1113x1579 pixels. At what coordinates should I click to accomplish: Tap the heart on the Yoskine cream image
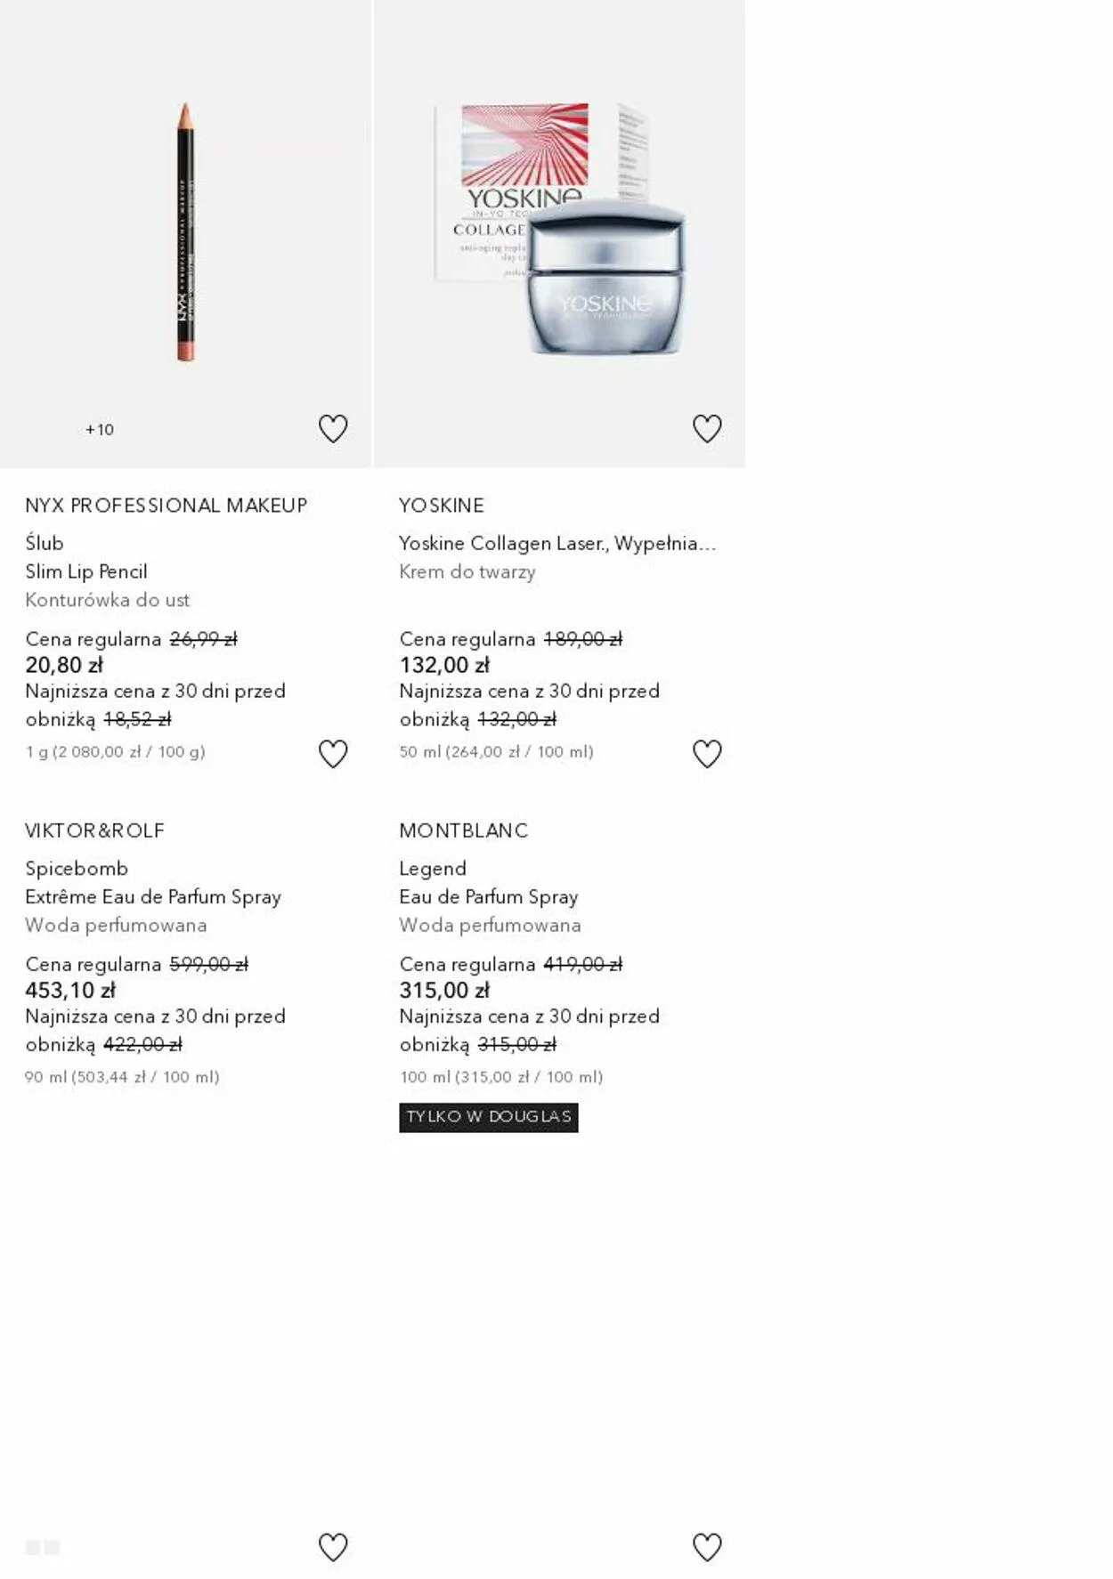[x=707, y=429]
